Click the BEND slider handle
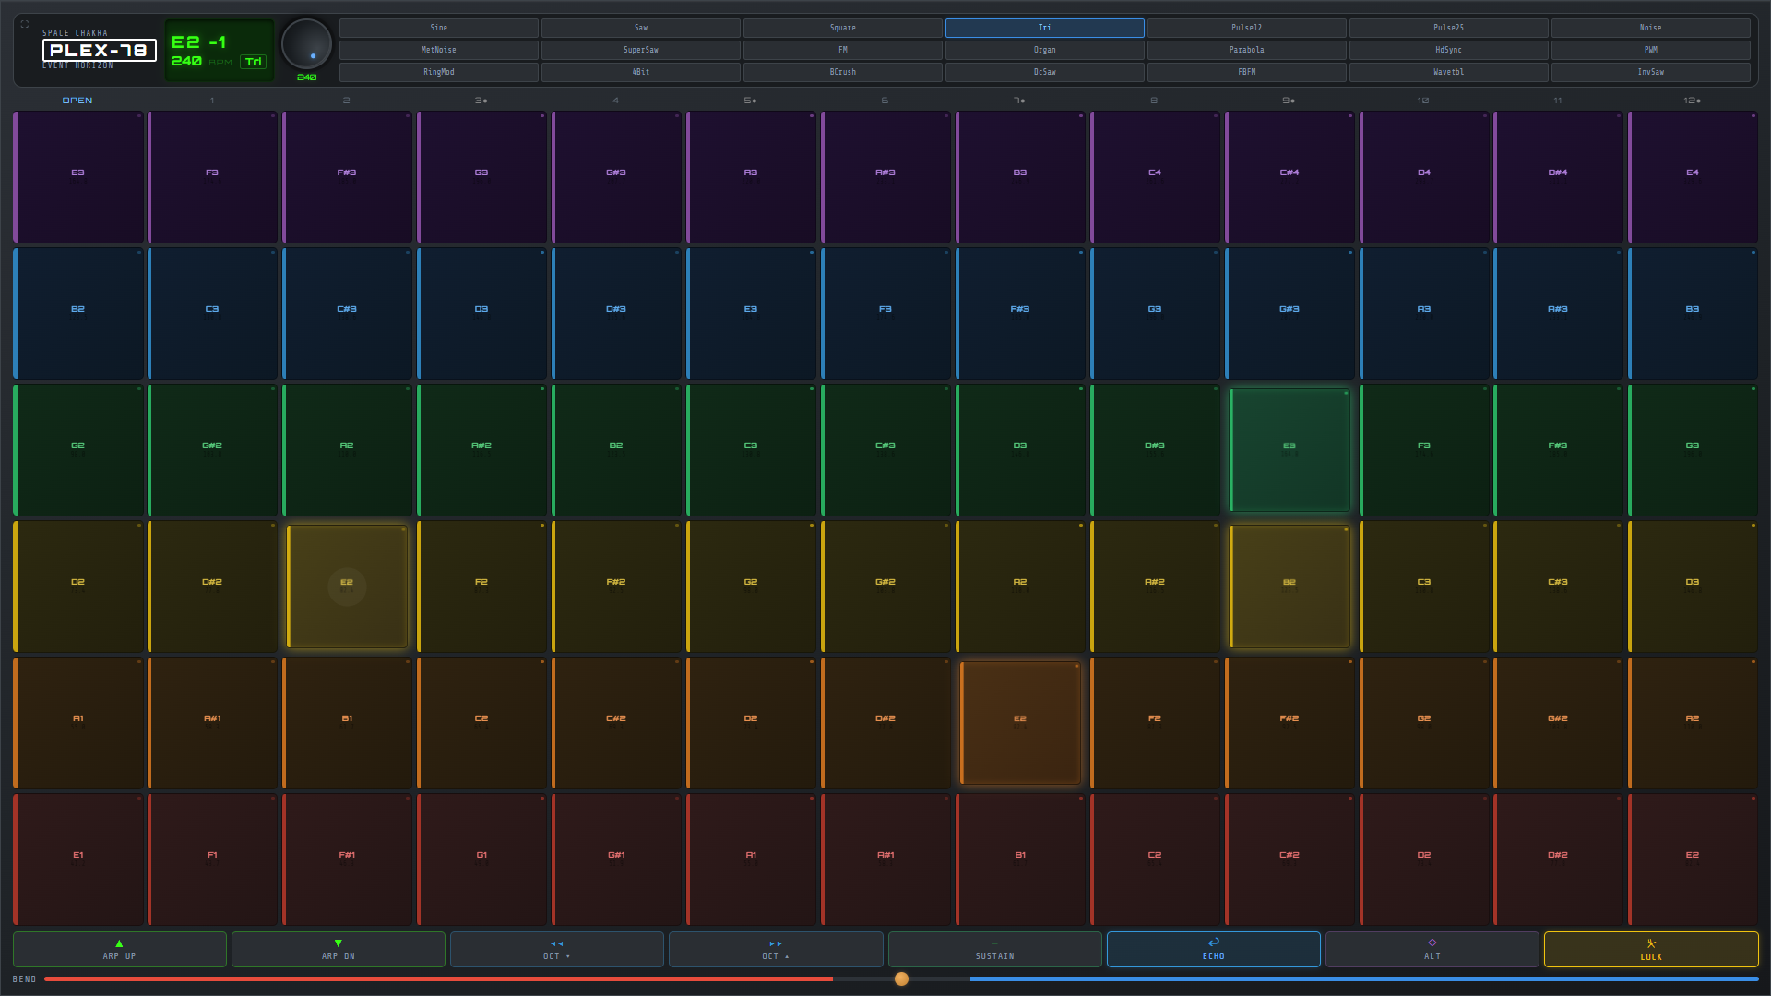The image size is (1771, 996). coord(901,978)
